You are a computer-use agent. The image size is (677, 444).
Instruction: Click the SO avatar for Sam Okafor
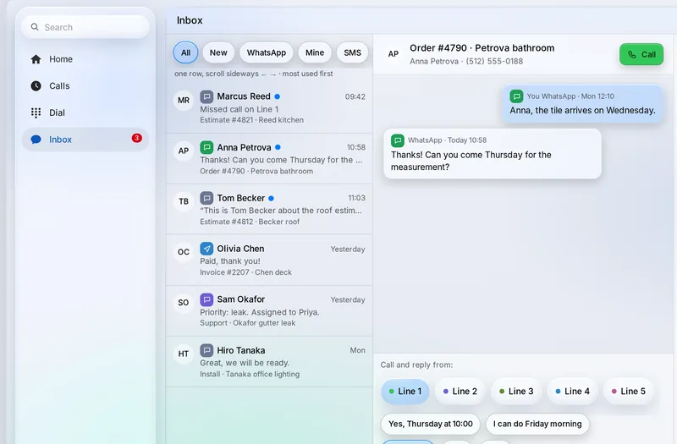[184, 303]
